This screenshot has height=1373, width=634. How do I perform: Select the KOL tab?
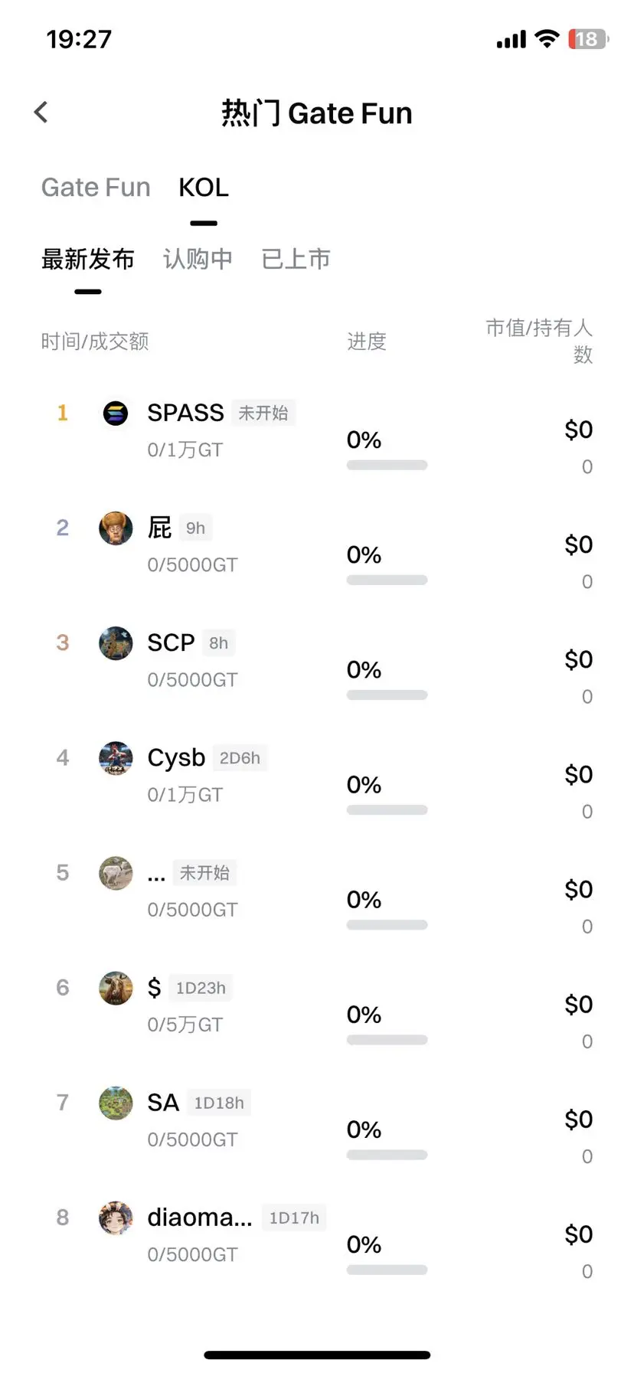[x=204, y=188]
